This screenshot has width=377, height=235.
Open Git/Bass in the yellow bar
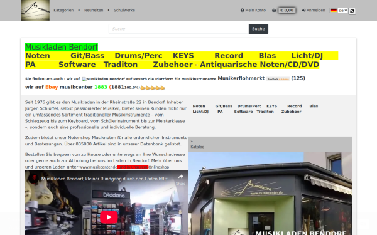click(87, 56)
